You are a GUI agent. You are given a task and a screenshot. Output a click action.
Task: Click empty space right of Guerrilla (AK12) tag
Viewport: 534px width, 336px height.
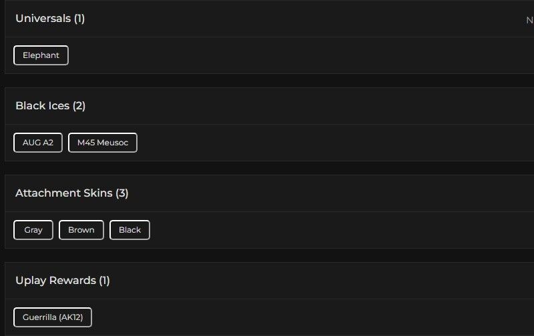(300, 317)
